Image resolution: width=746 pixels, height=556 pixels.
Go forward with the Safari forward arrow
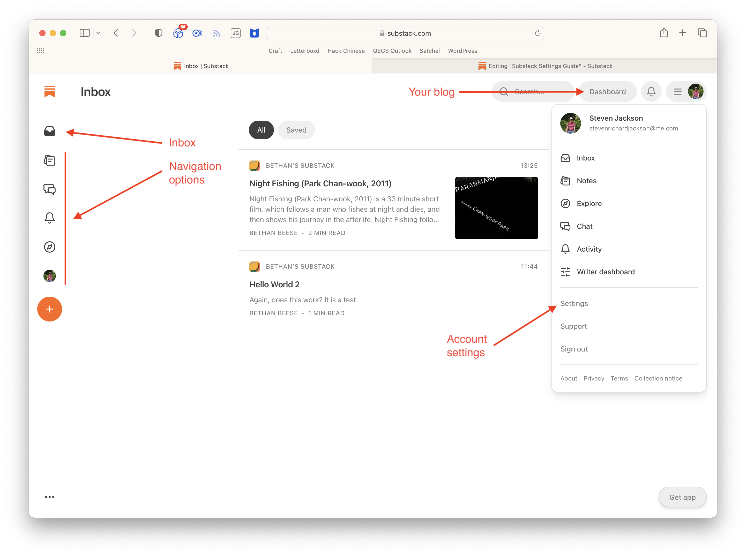(x=134, y=33)
